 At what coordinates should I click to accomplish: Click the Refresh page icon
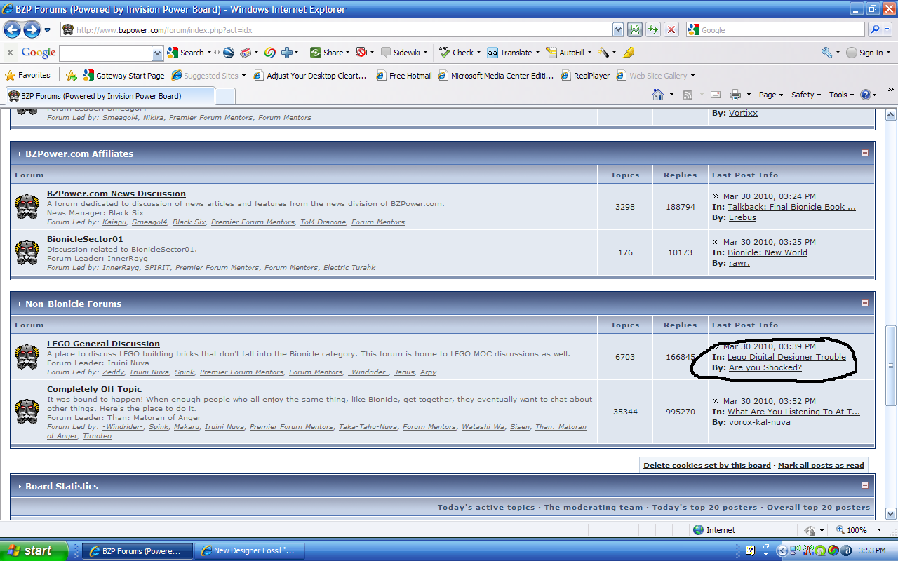coord(653,29)
